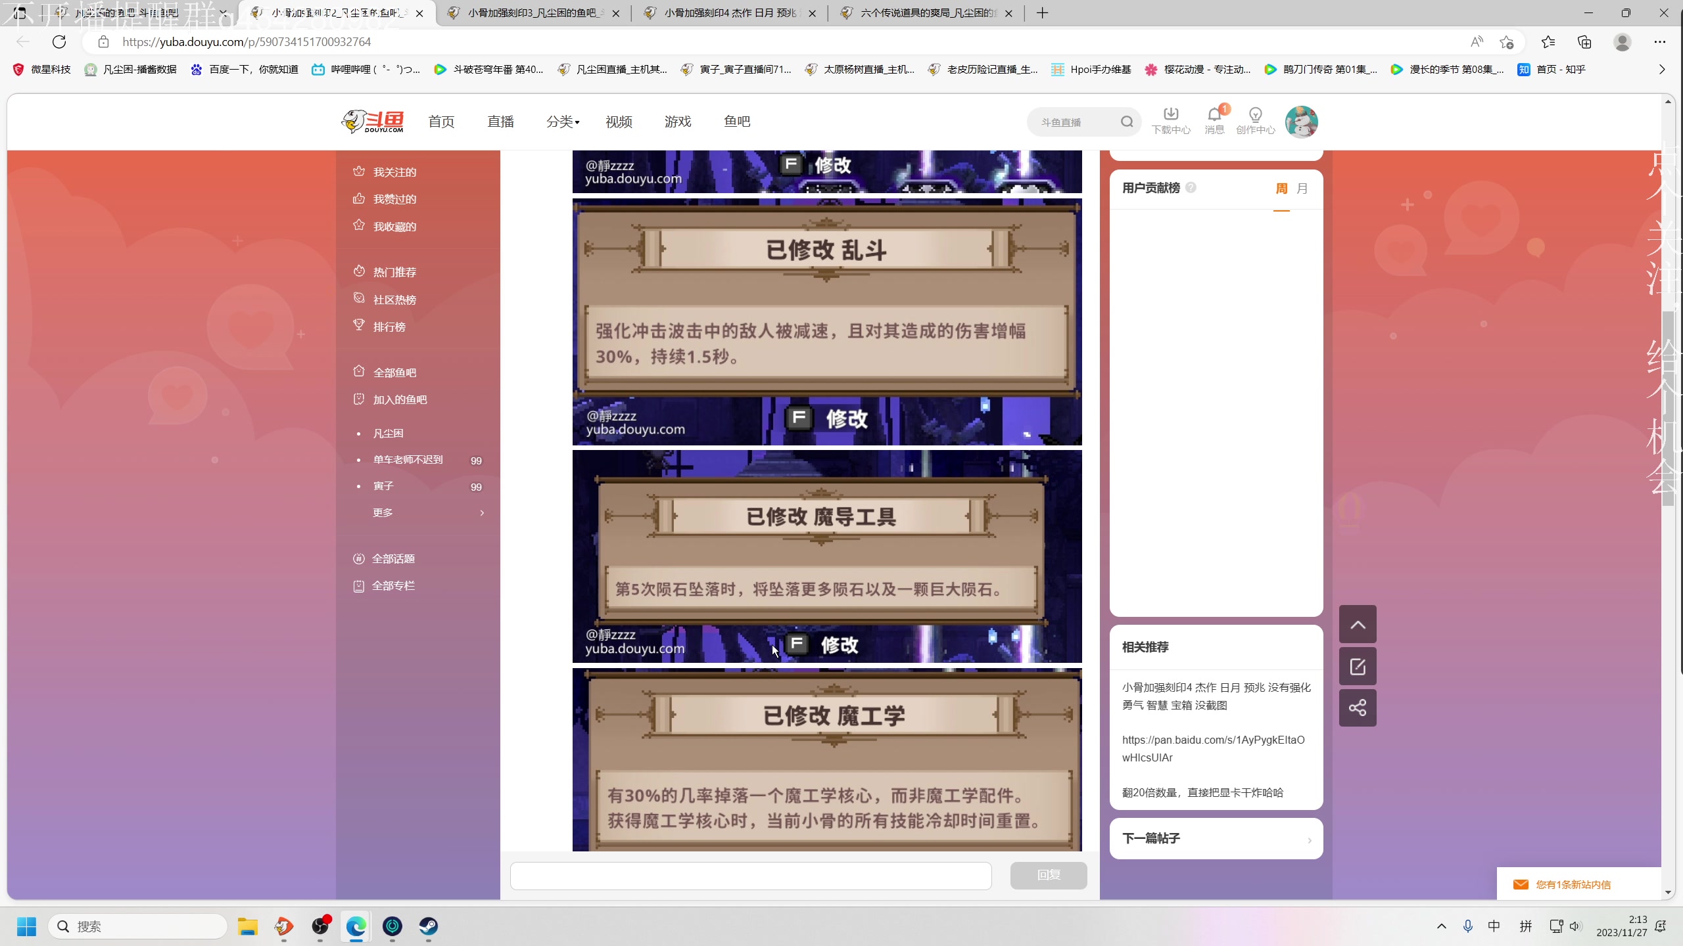This screenshot has height=946, width=1683.
Task: Open 社区热榜 in the sidebar
Action: tap(394, 300)
